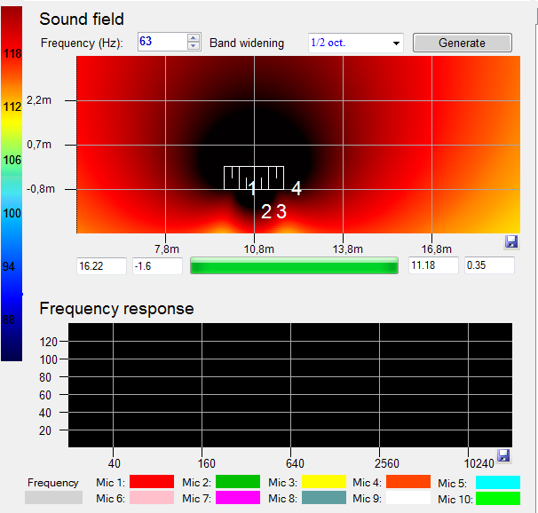Select the Mic 5 cyan color swatch

coord(497,482)
